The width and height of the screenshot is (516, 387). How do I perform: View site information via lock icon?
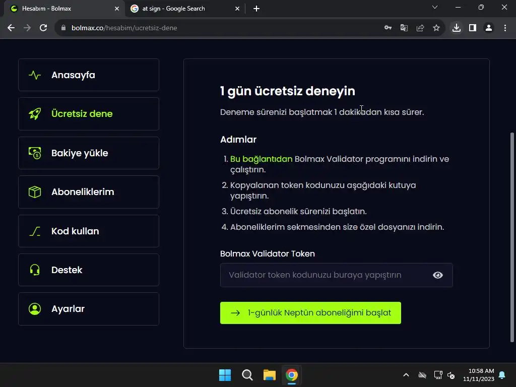pyautogui.click(x=63, y=28)
